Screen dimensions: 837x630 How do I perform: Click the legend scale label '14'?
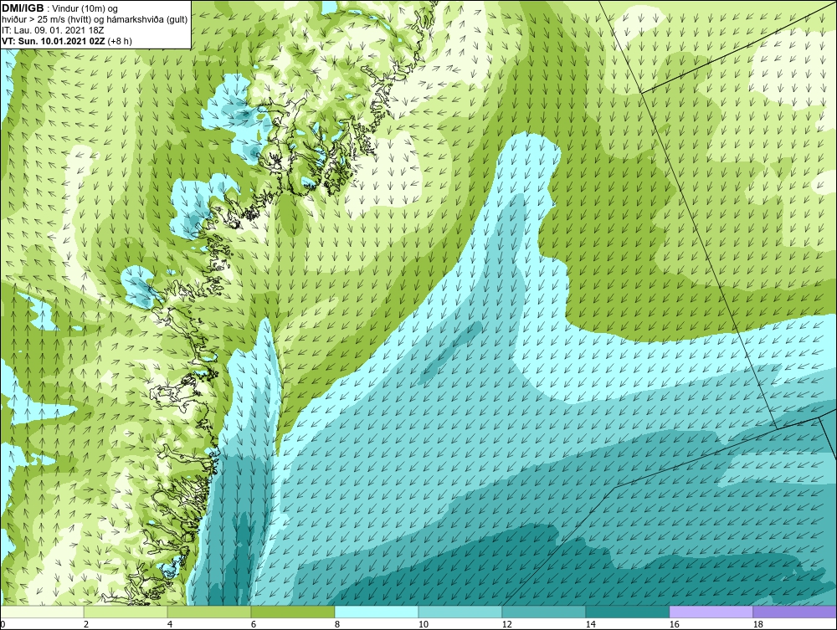(590, 624)
